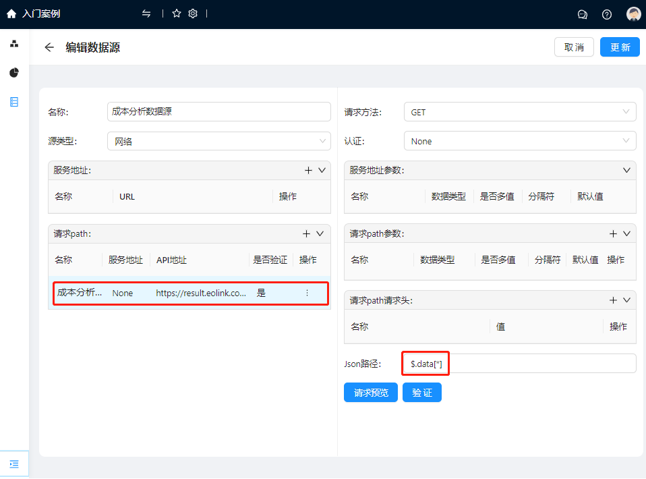The image size is (646, 479).
Task: Open the chat message icon
Action: pyautogui.click(x=583, y=14)
